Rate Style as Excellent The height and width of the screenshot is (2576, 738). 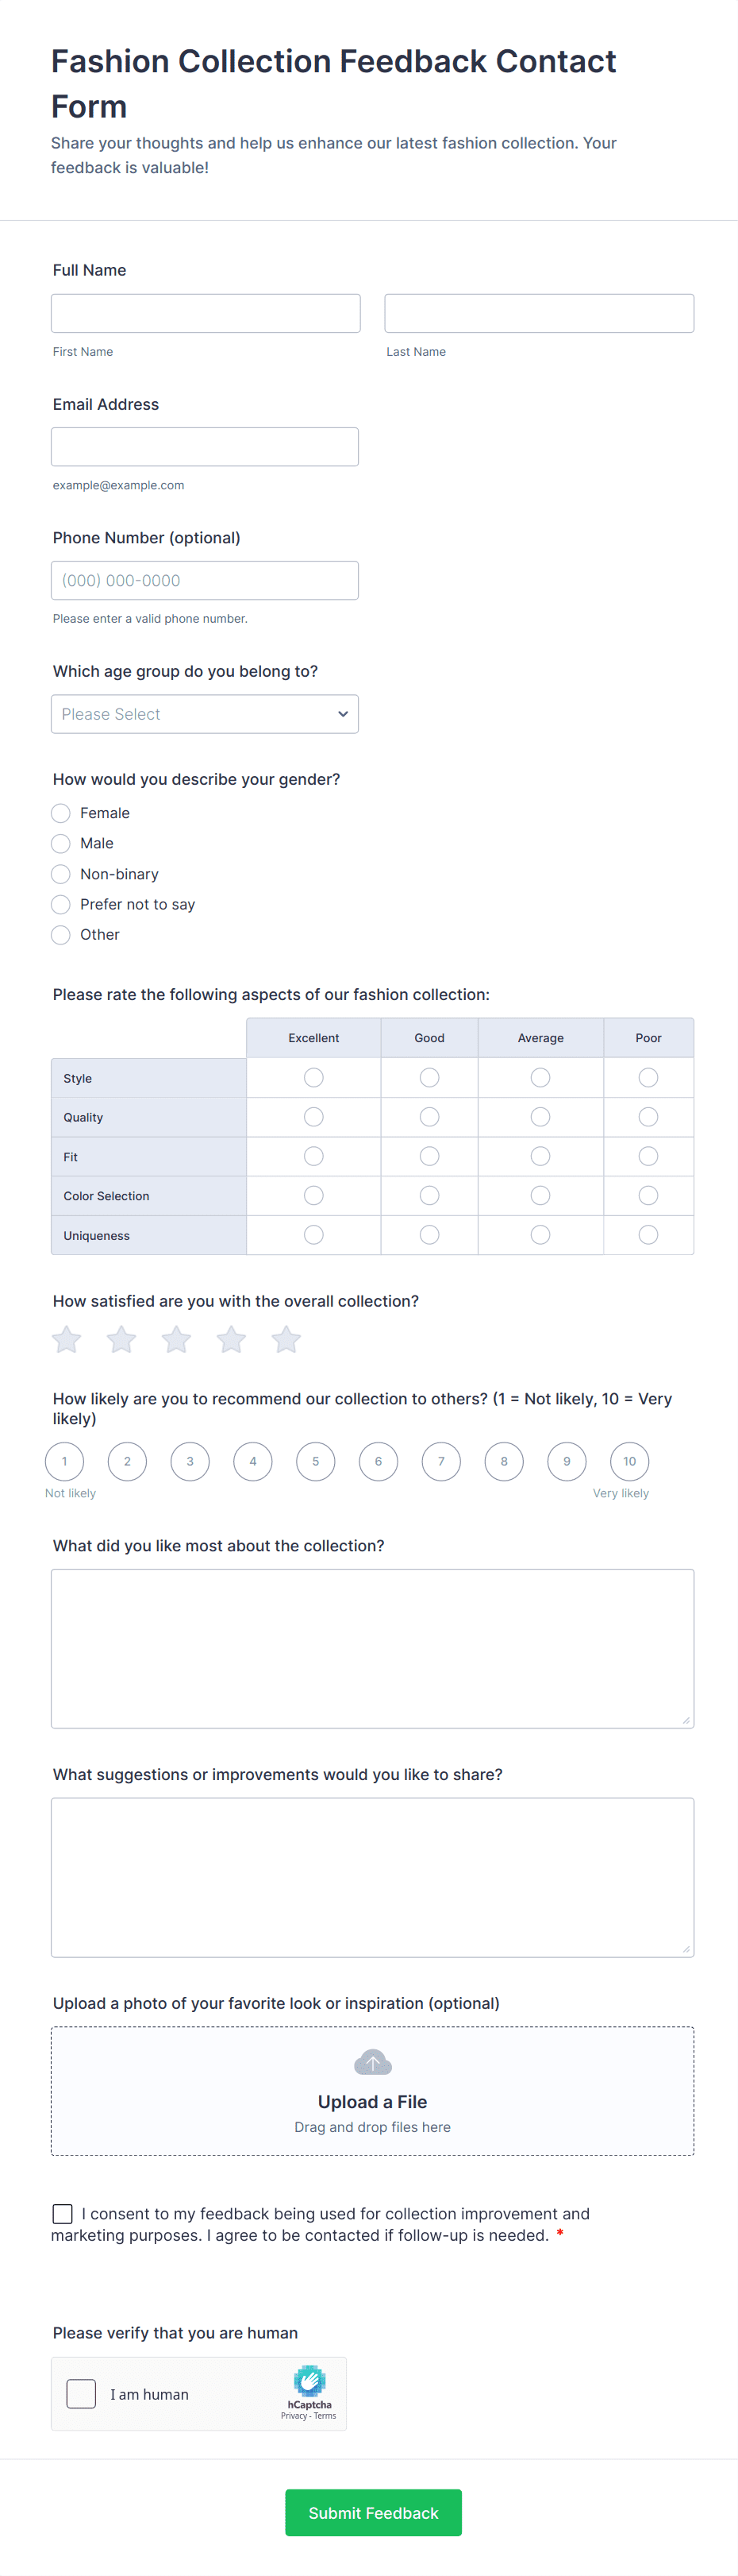click(x=313, y=1077)
